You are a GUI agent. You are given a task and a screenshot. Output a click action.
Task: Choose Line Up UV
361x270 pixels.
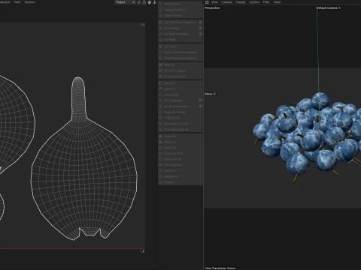tap(180, 94)
